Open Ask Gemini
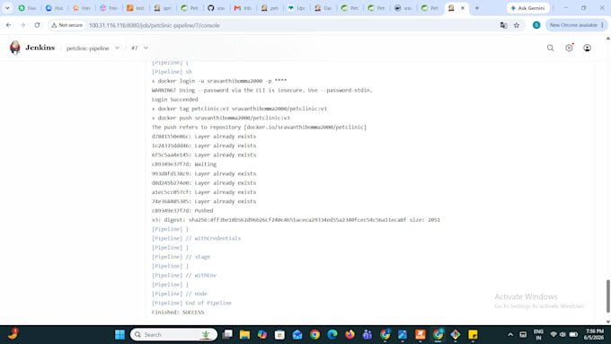 point(527,8)
